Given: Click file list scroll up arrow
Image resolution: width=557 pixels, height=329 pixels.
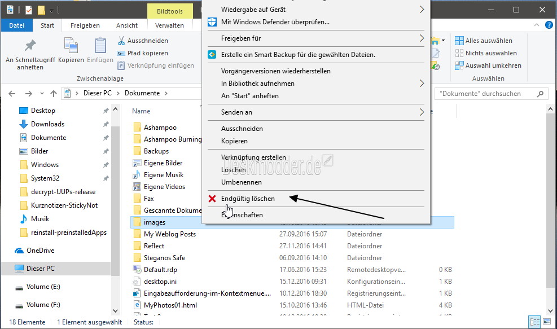Looking at the screenshot, I should [550, 109].
